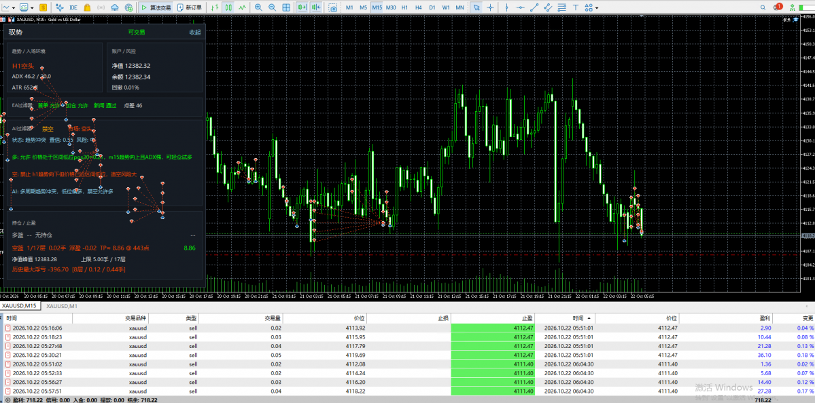Open the notification icon with red badge
The width and height of the screenshot is (815, 403).
[x=778, y=7]
